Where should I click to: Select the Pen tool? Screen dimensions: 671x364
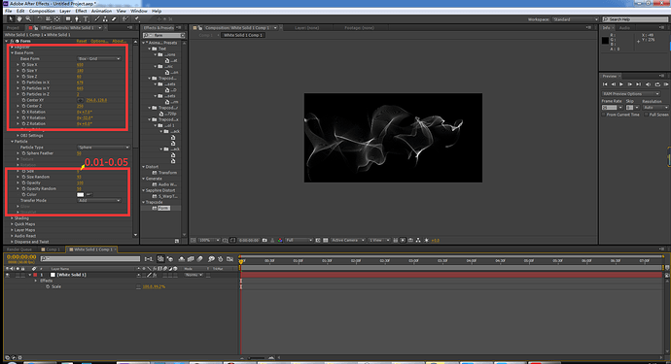[77, 18]
